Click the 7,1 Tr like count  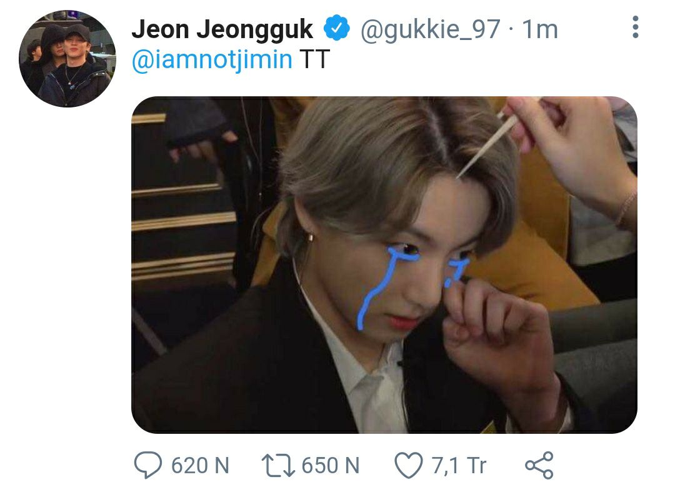(459, 466)
